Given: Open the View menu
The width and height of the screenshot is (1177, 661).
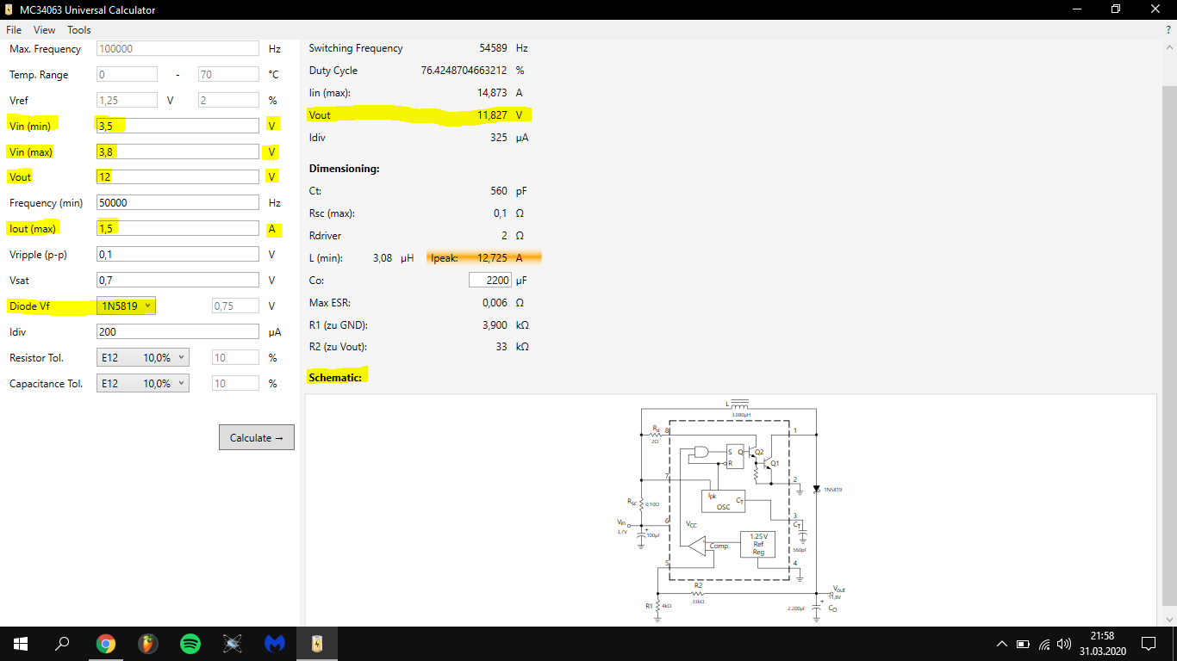Looking at the screenshot, I should point(45,30).
